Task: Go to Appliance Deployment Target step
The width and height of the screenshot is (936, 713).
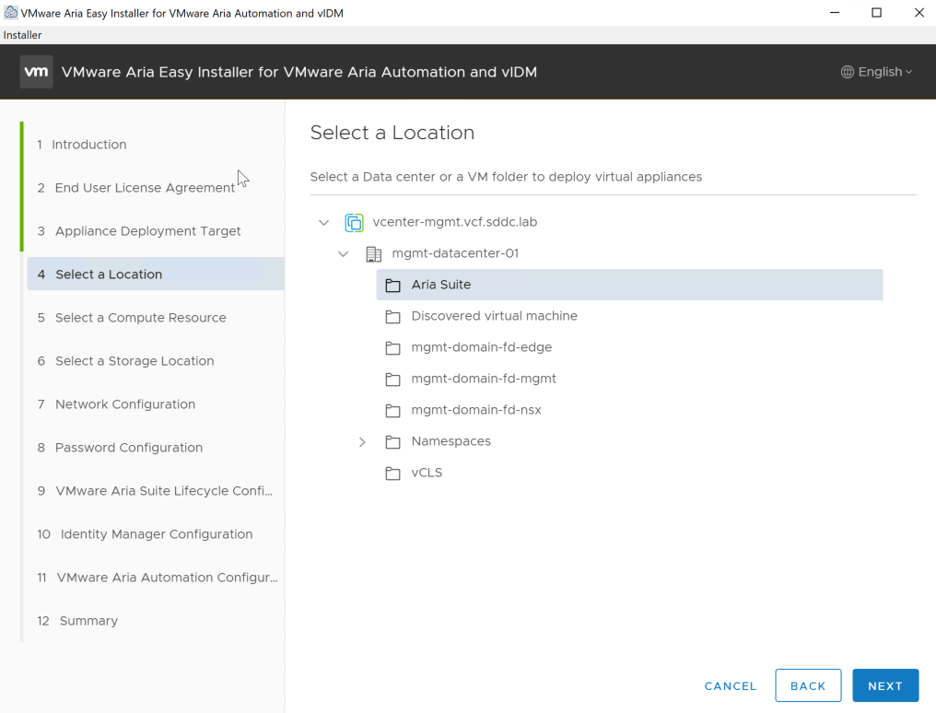Action: point(147,231)
